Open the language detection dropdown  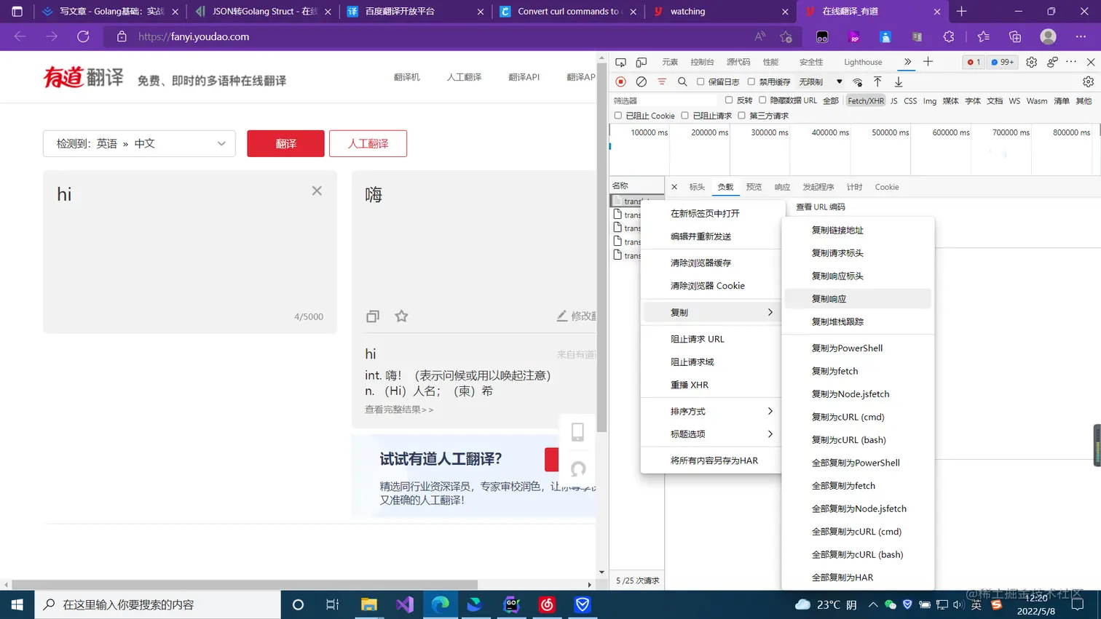coord(139,143)
